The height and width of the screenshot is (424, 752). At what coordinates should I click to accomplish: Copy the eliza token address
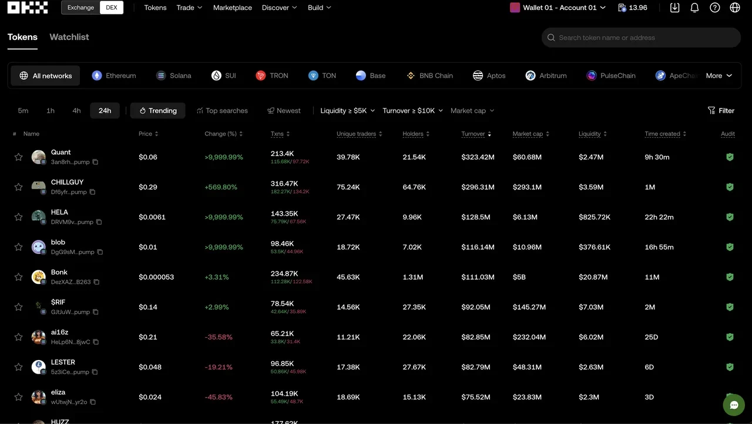coord(93,402)
